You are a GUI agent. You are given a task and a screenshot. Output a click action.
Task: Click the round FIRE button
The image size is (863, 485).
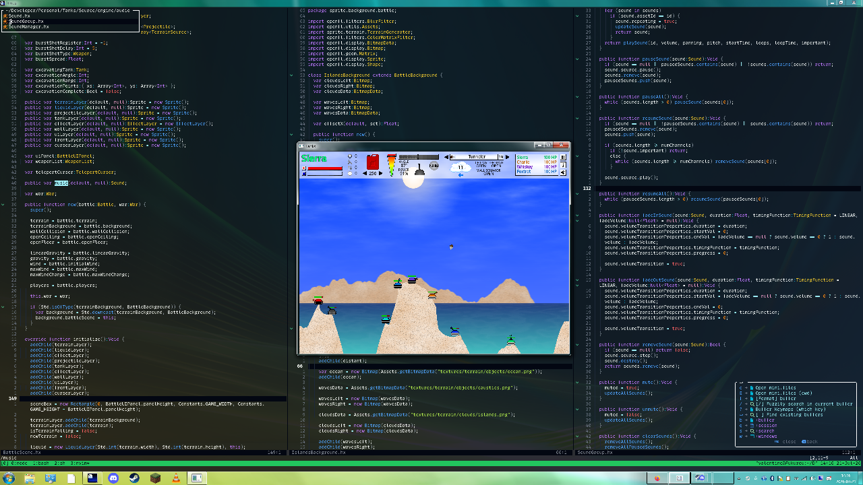click(434, 166)
